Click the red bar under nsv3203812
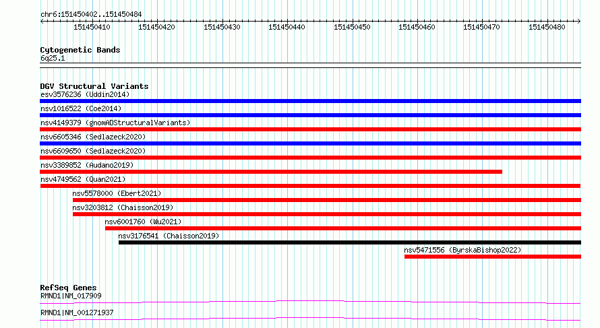Viewport: 600px width, 328px height. 327,214
